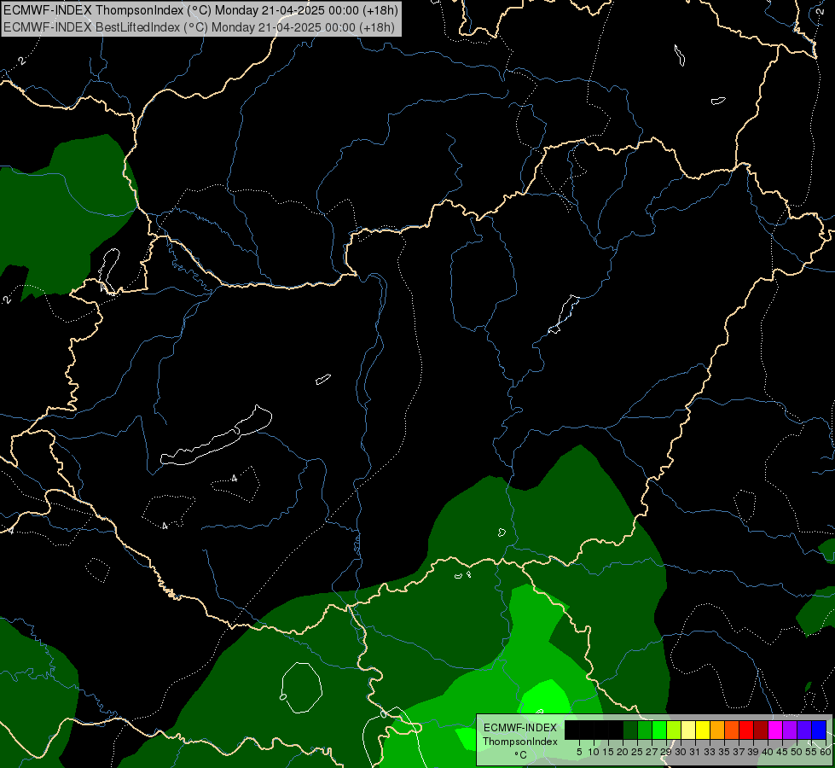Click the legend scale value '35'
835x768 pixels.
724,752
